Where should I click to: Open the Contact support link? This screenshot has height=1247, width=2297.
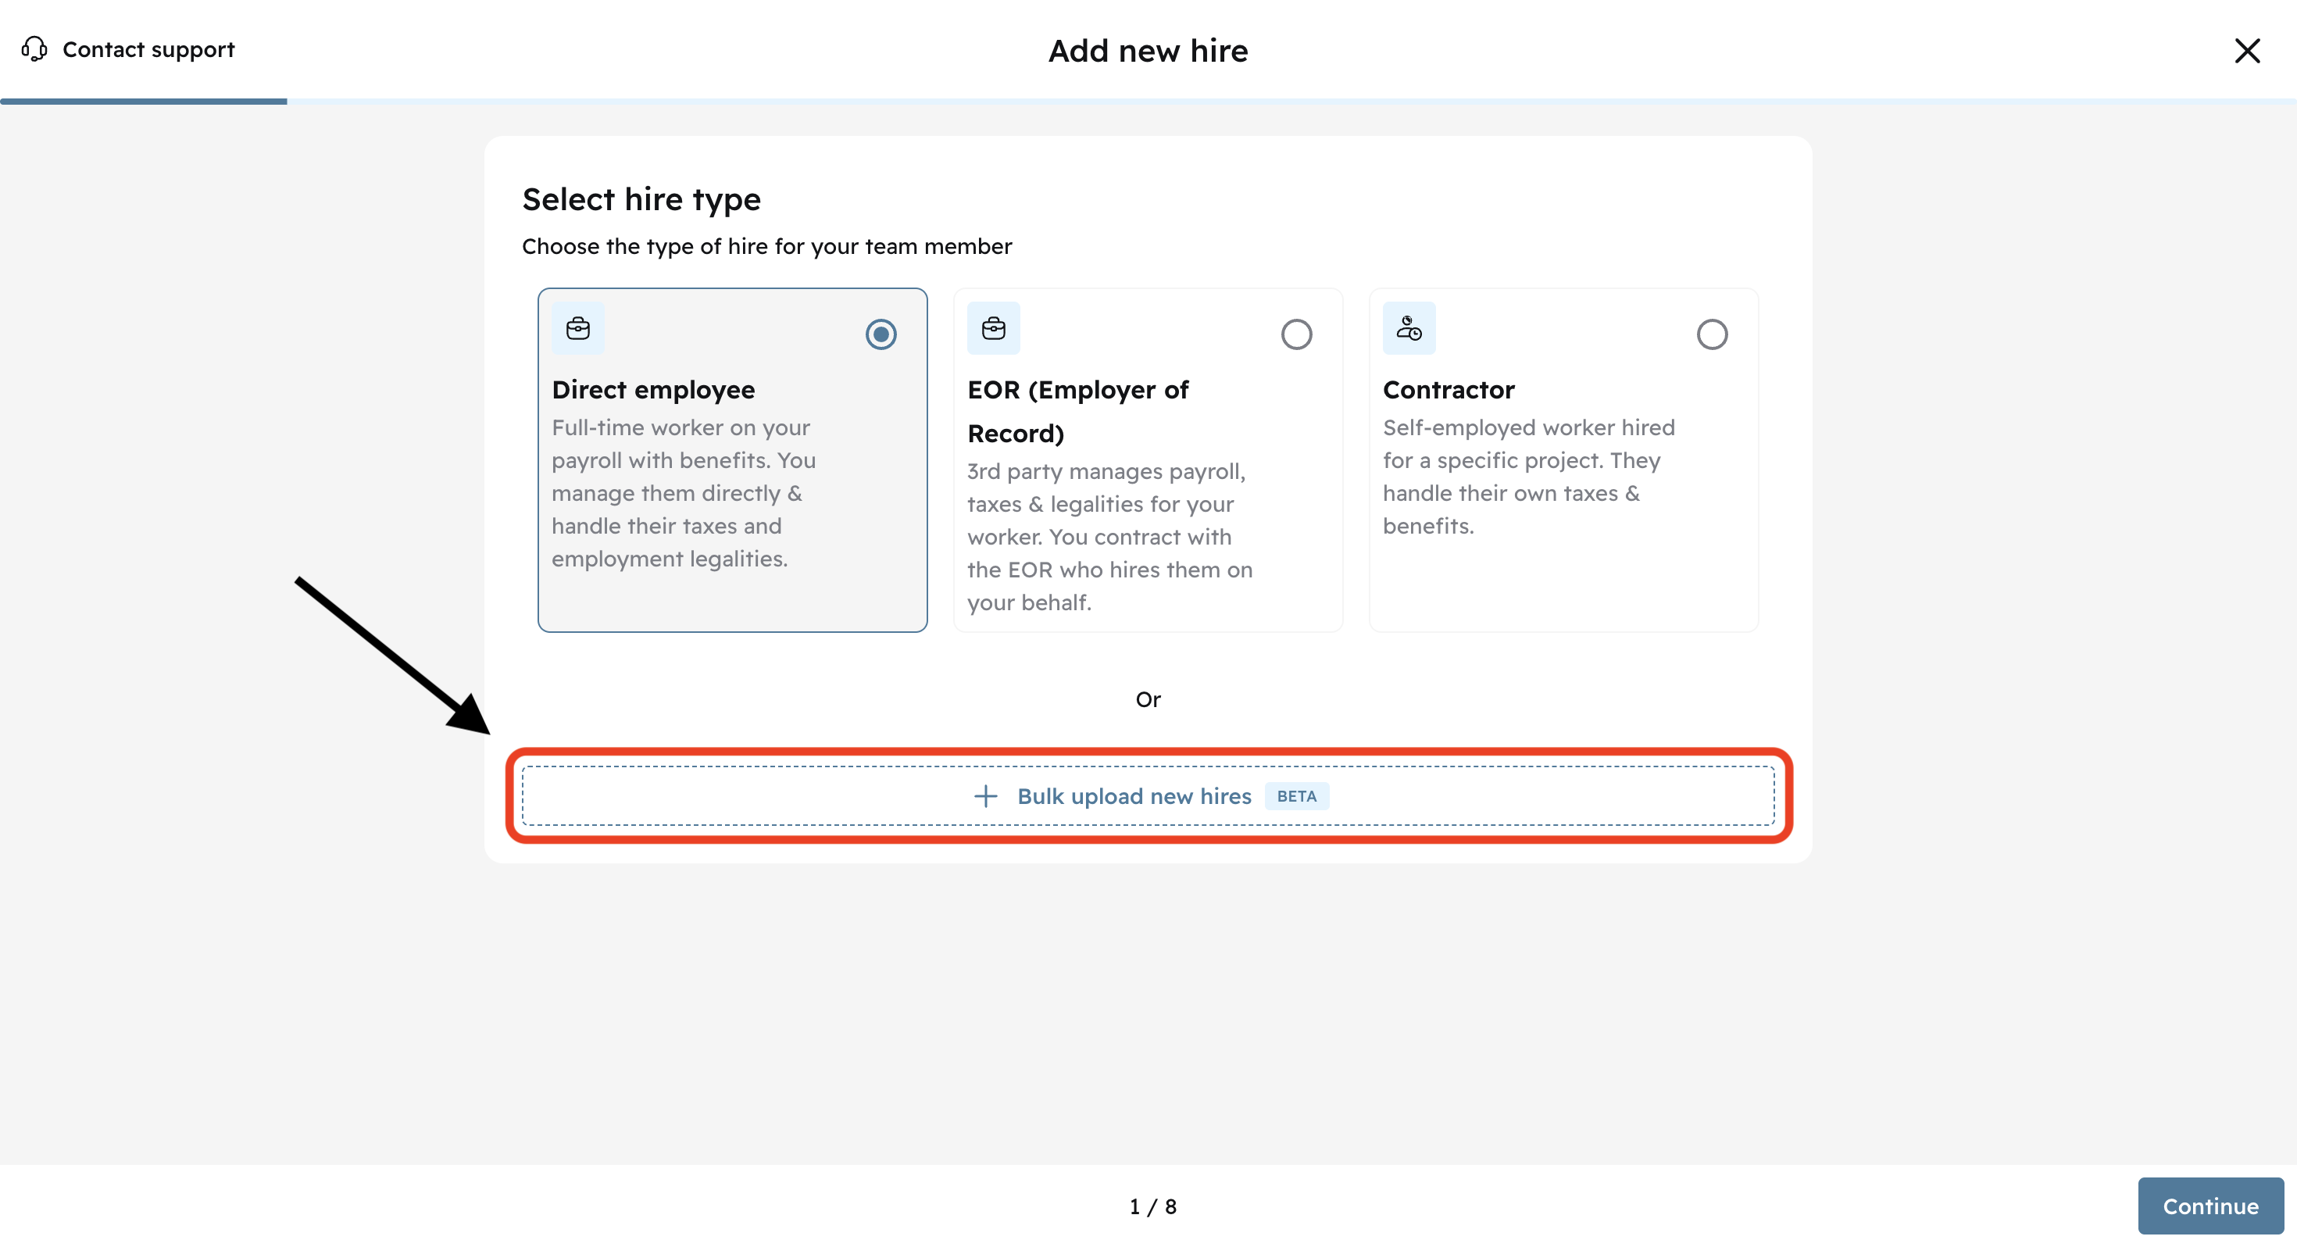[148, 49]
